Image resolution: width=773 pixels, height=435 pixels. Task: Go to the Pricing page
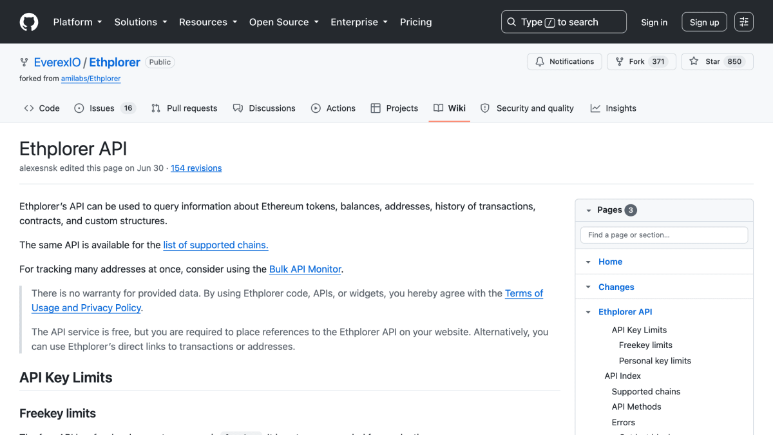(415, 22)
